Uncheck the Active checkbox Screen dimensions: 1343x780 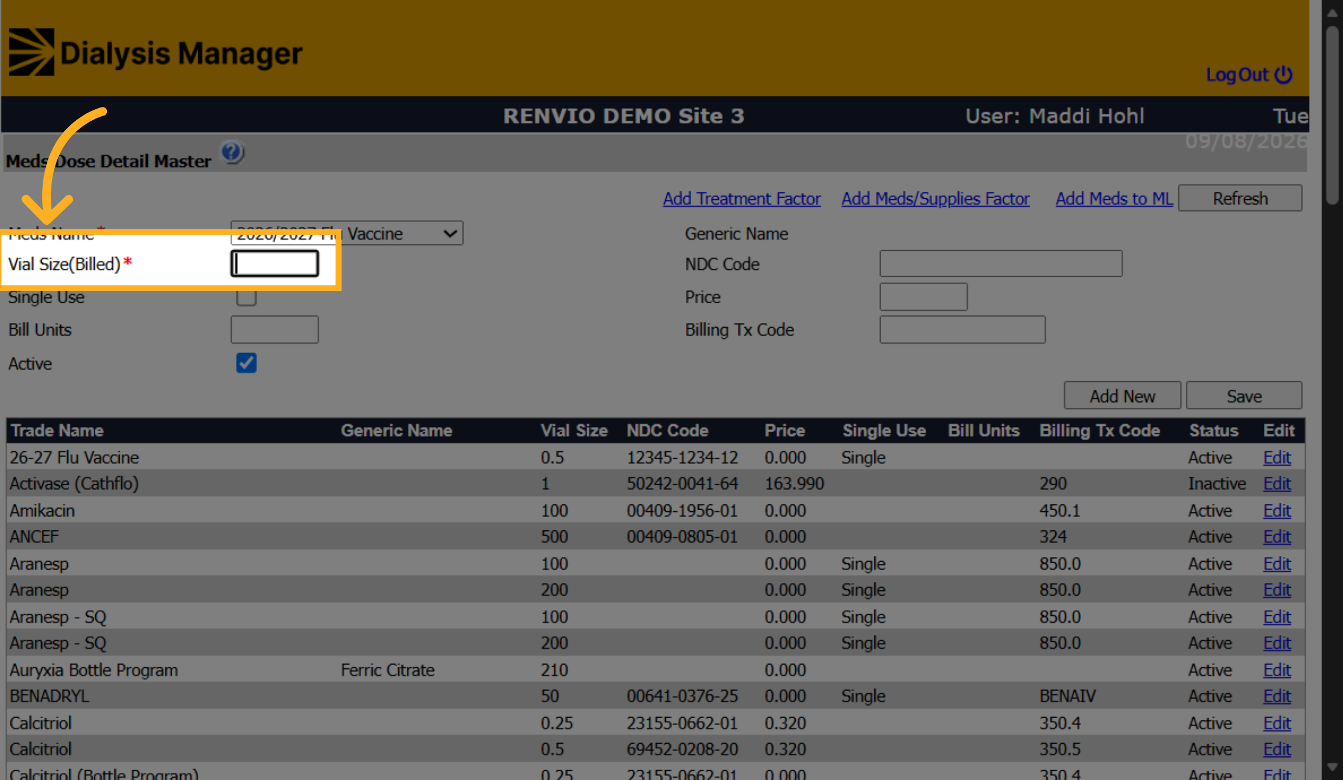click(x=246, y=363)
